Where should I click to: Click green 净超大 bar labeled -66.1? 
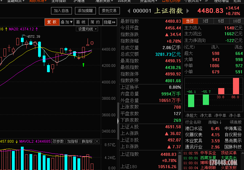pos(191,101)
